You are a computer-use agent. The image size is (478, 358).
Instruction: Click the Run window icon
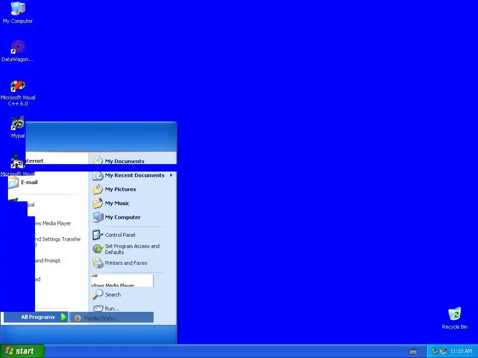[98, 309]
